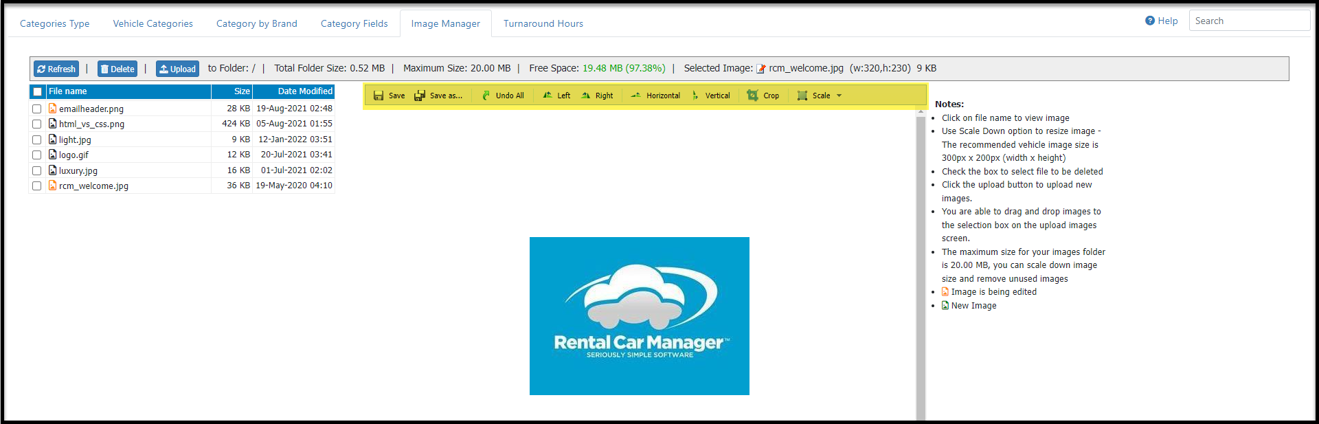1319x424 pixels.
Task: Click the date 19-May-2020 04:10
Action: pyautogui.click(x=294, y=186)
